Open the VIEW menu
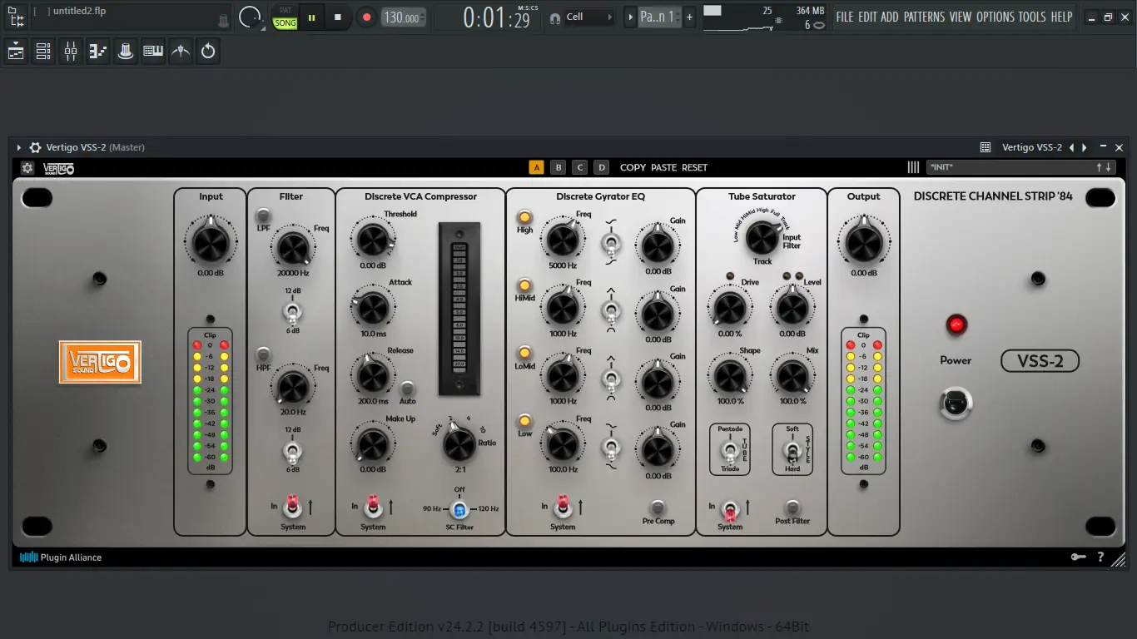 tap(961, 17)
